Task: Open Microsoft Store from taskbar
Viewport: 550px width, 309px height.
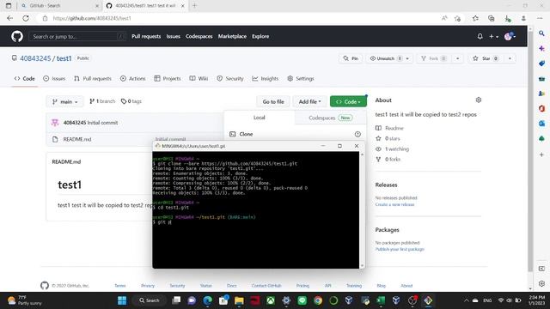Action: (x=223, y=300)
